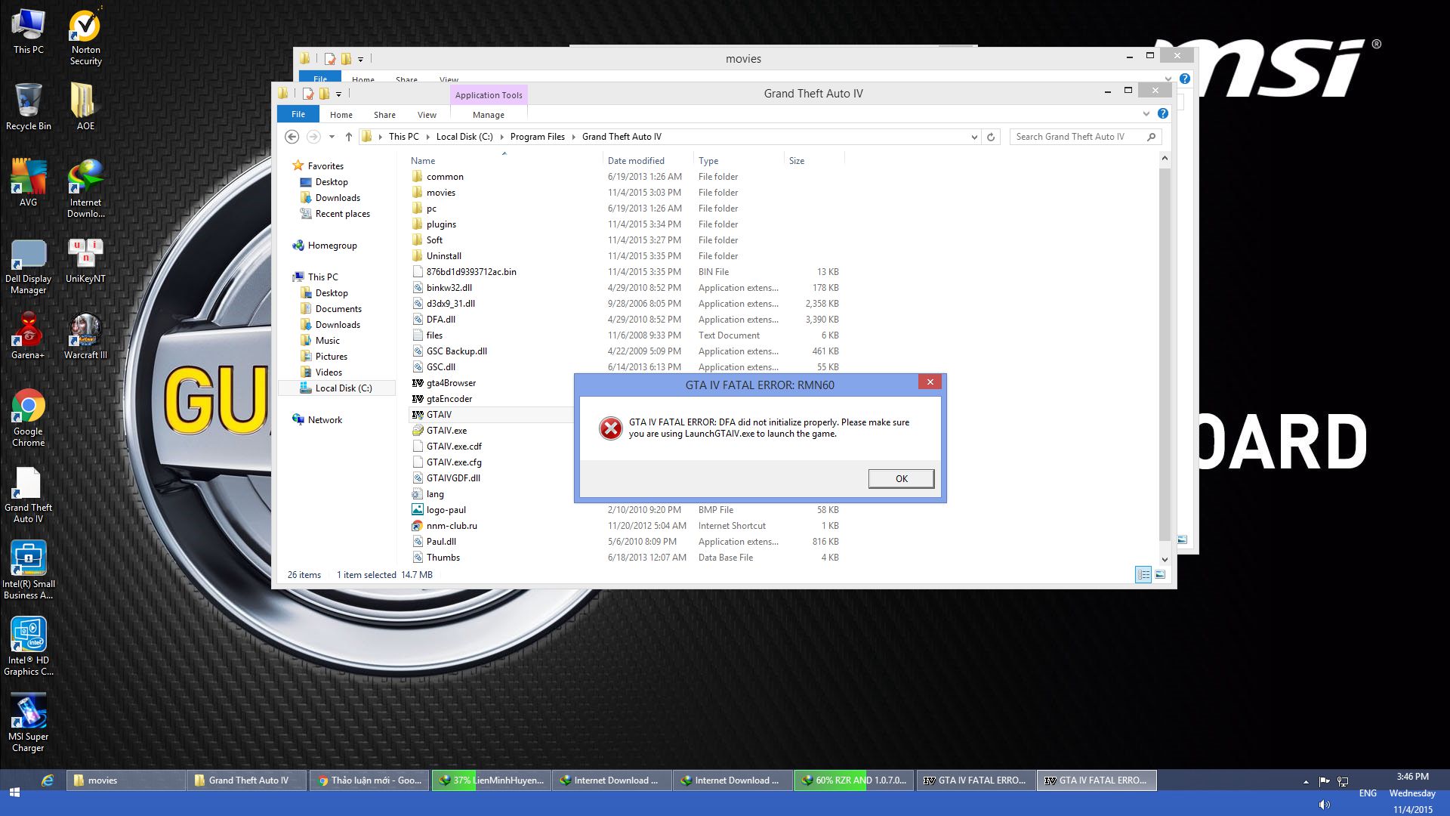Launch AVG from desktop

29,183
